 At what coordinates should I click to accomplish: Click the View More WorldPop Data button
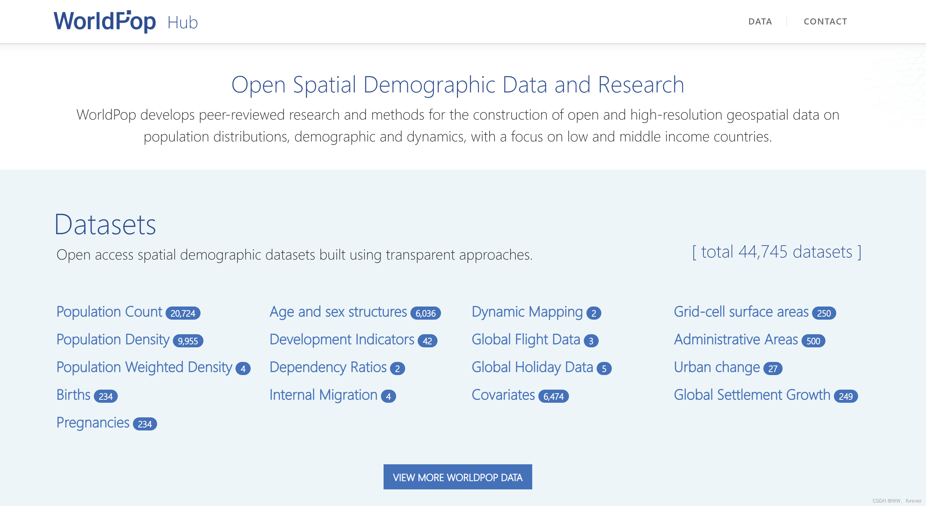[457, 477]
